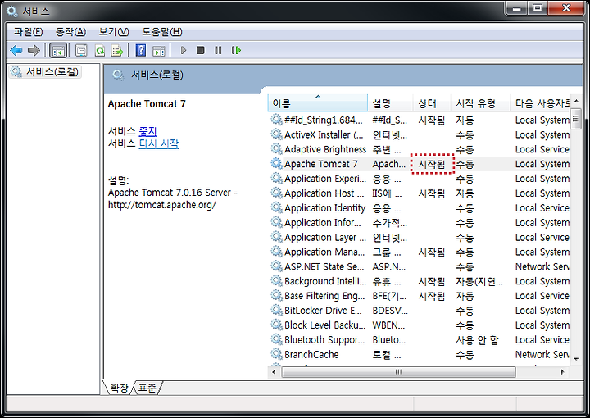Image resolution: width=590 pixels, height=418 pixels.
Task: Open the 동작(A) menu
Action: pos(70,32)
